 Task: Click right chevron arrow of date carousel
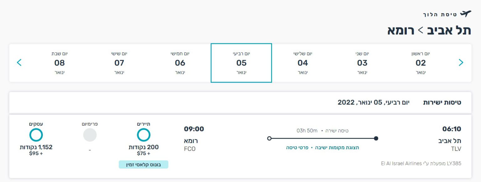pos(461,63)
